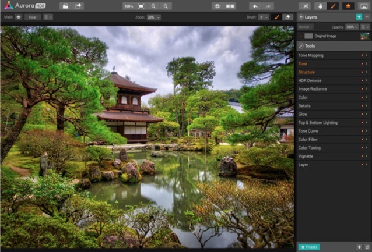
Task: Open the layer Opacity 100% dropdown
Action: 352,27
